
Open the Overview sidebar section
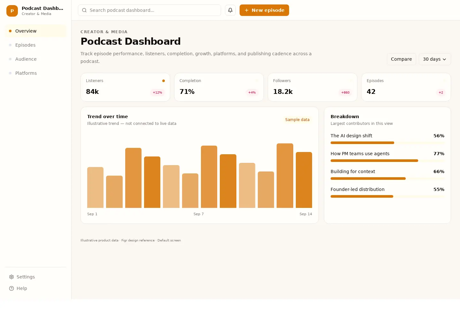[x=35, y=31]
